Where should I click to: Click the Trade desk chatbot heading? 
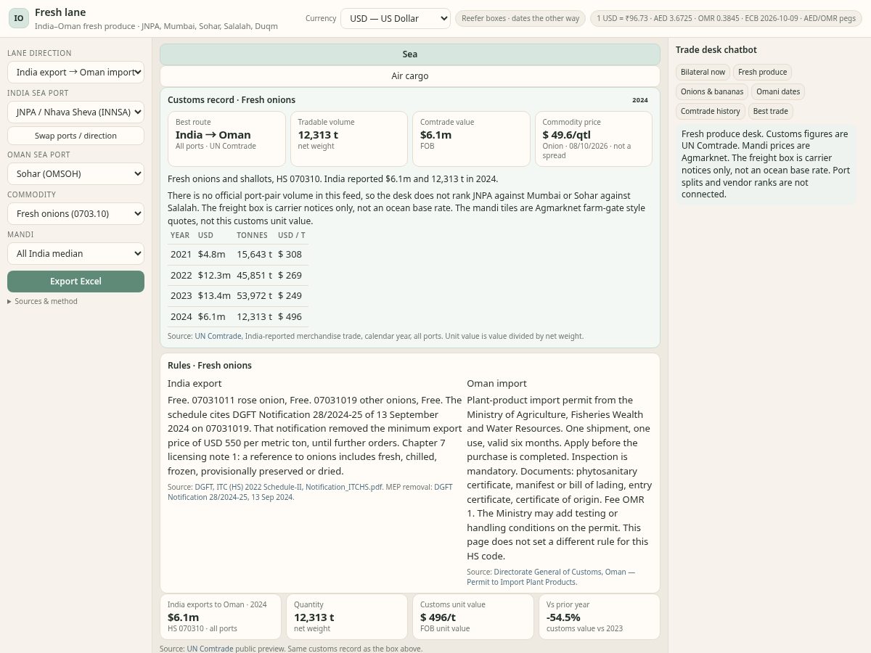716,50
